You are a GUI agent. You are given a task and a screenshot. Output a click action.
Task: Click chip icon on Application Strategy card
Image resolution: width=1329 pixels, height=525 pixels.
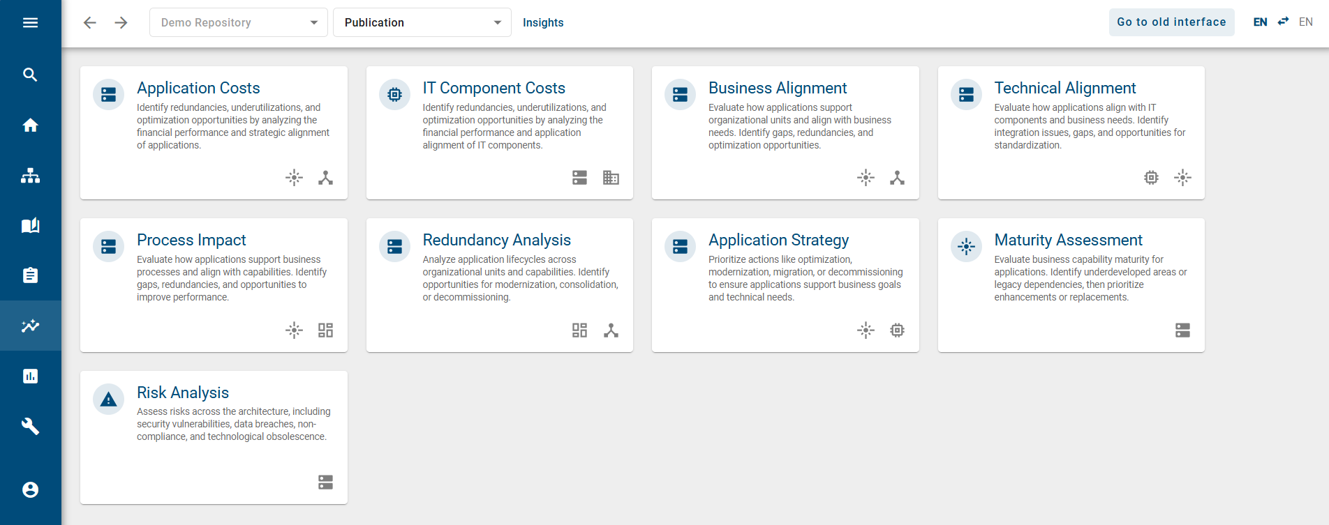coord(898,330)
